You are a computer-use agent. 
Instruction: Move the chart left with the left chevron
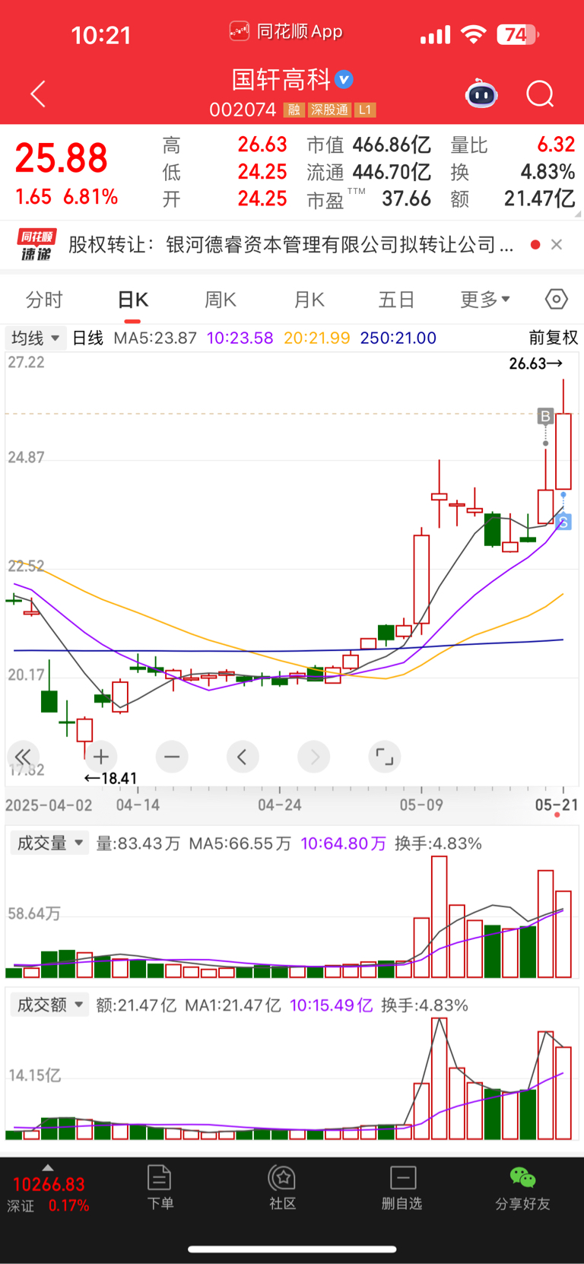(243, 757)
